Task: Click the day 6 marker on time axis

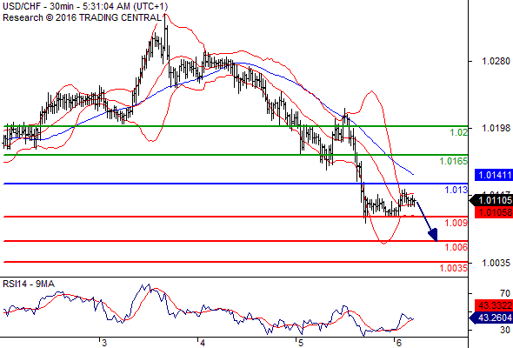Action: pyautogui.click(x=398, y=343)
